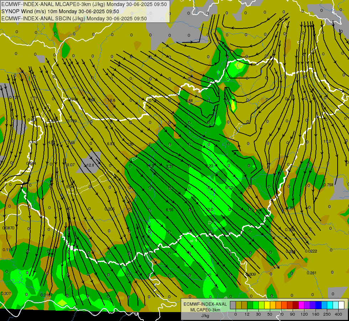Click the map value 0.207

point(6,294)
